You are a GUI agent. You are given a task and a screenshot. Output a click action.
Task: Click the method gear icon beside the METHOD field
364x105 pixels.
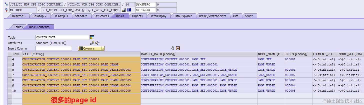tap(6, 10)
